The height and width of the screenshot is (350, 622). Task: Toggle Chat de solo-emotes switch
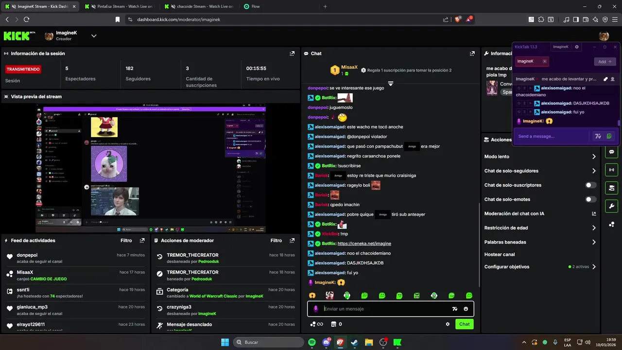[591, 199]
